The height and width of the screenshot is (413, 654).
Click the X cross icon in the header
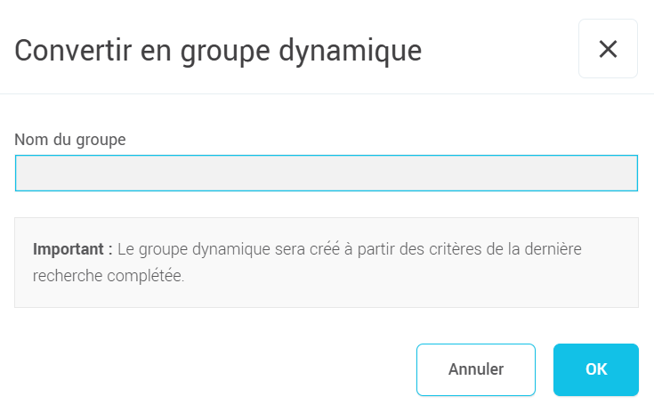click(x=608, y=49)
